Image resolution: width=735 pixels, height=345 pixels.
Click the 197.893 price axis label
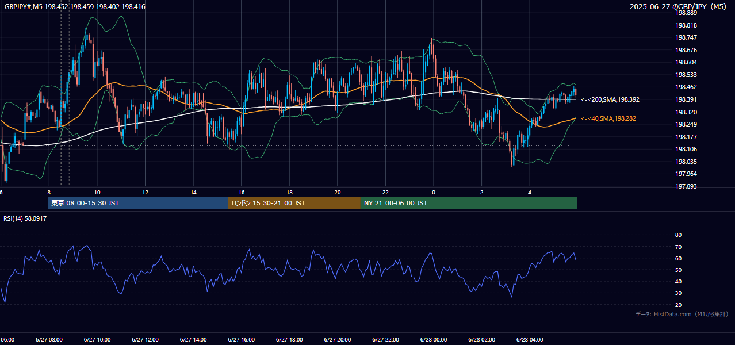(687, 186)
